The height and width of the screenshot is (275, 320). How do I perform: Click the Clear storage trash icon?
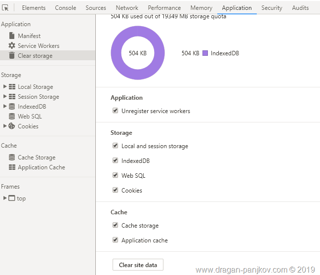tap(12, 56)
